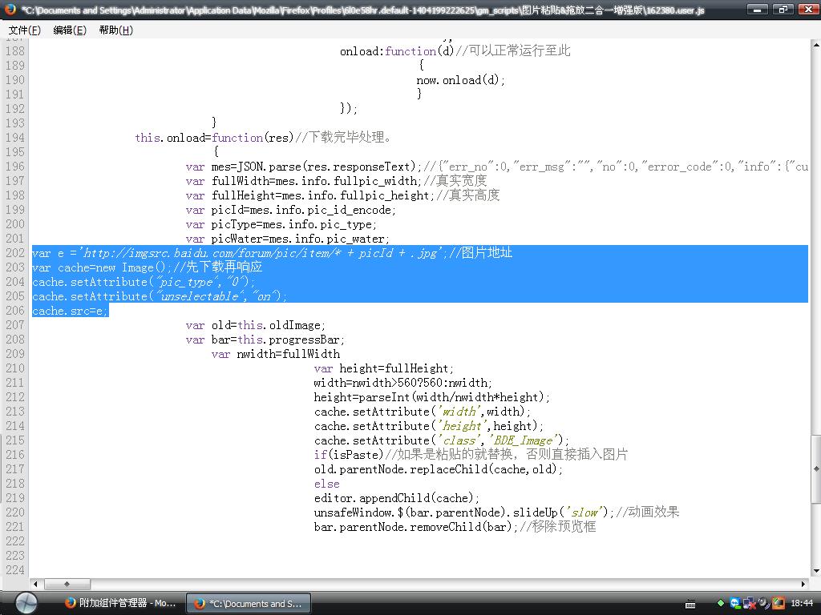Minimize the source viewer window
This screenshot has width=821, height=615.
coord(757,10)
